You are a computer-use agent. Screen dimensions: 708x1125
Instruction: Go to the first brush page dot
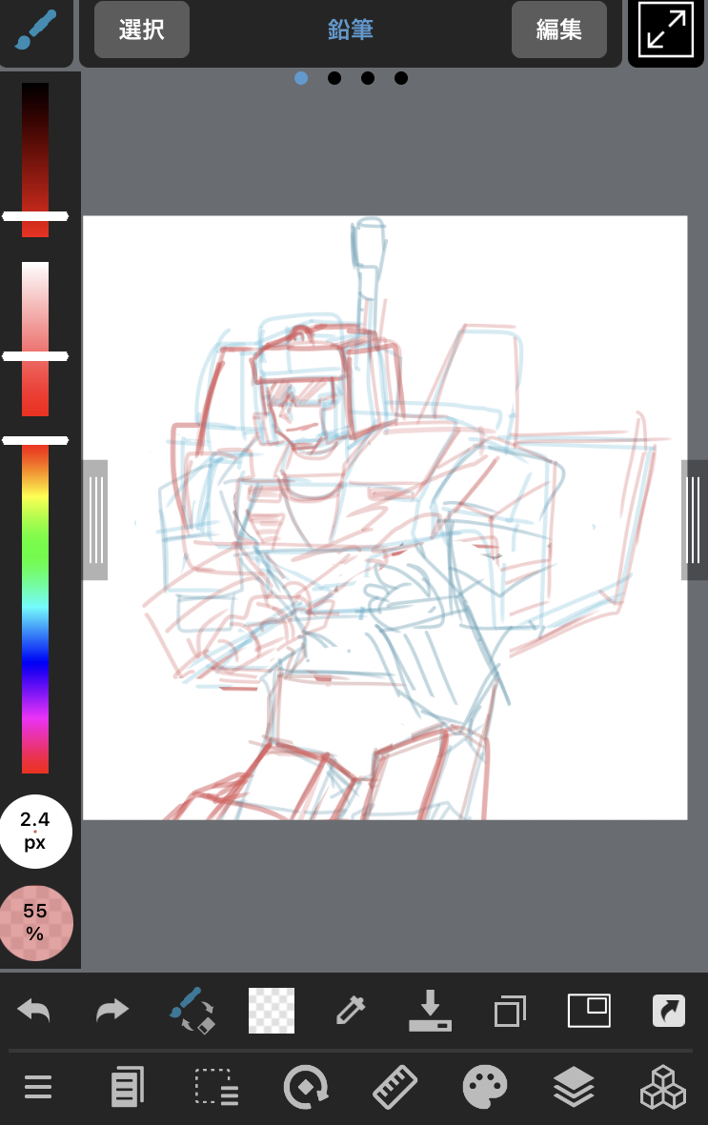(301, 78)
